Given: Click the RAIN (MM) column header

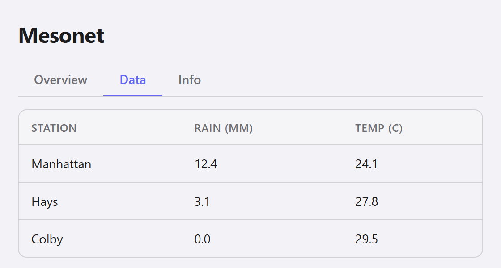Looking at the screenshot, I should coord(223,128).
